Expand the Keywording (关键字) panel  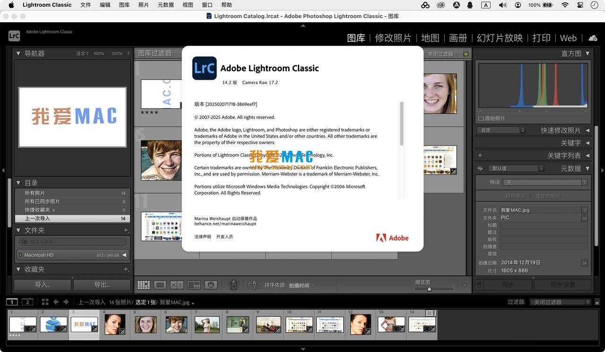588,143
